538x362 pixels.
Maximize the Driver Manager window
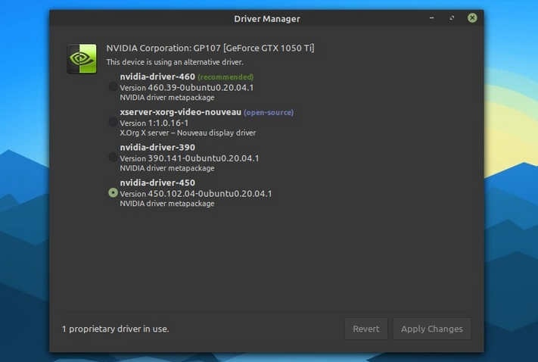[x=452, y=18]
